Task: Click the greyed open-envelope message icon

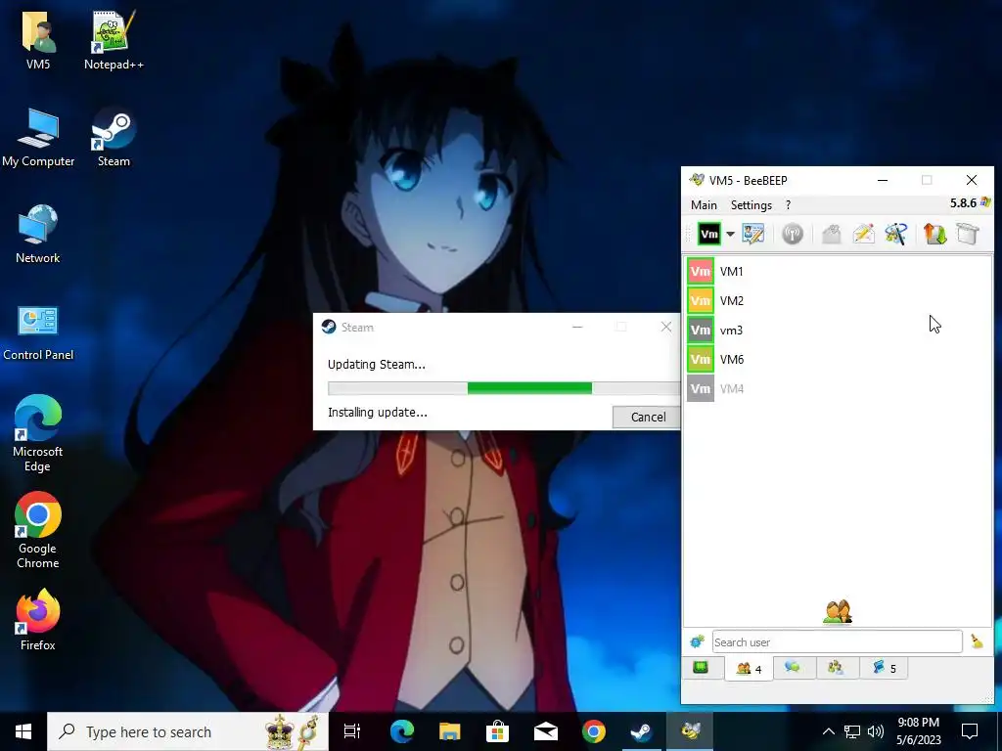Action: (831, 234)
